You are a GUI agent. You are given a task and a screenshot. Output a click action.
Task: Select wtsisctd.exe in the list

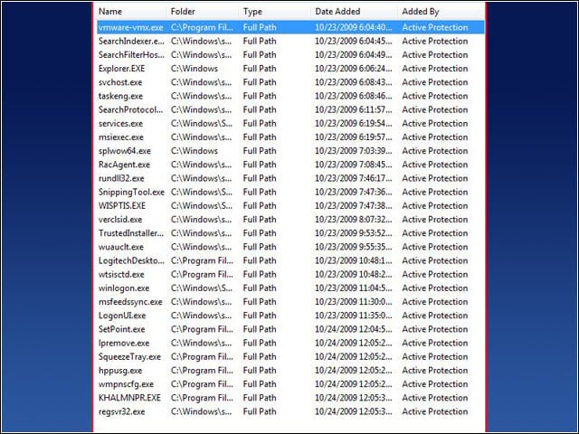(290, 274)
